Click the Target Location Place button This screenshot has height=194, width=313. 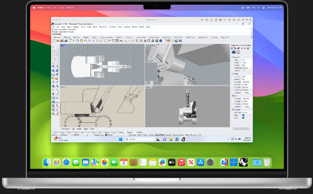247,106
